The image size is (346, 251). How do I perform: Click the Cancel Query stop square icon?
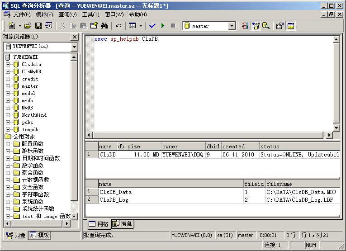pos(173,26)
